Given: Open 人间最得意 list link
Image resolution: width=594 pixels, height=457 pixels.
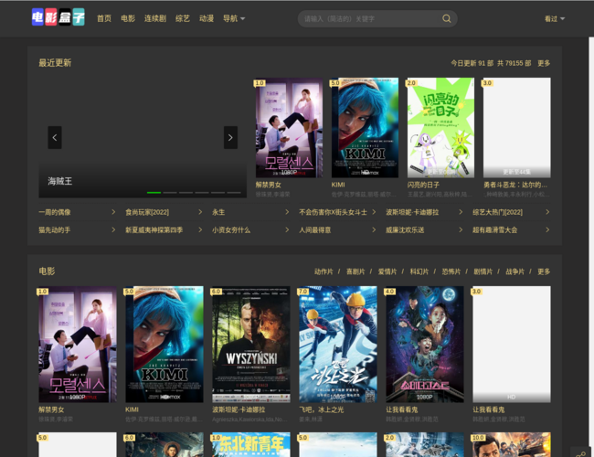Looking at the screenshot, I should [x=314, y=230].
